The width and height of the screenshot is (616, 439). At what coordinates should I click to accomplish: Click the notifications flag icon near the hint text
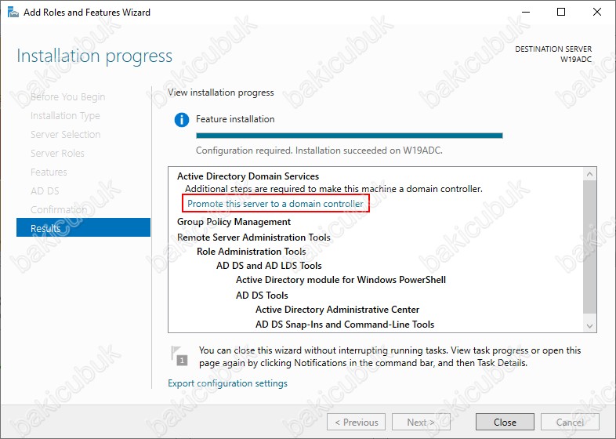179,356
